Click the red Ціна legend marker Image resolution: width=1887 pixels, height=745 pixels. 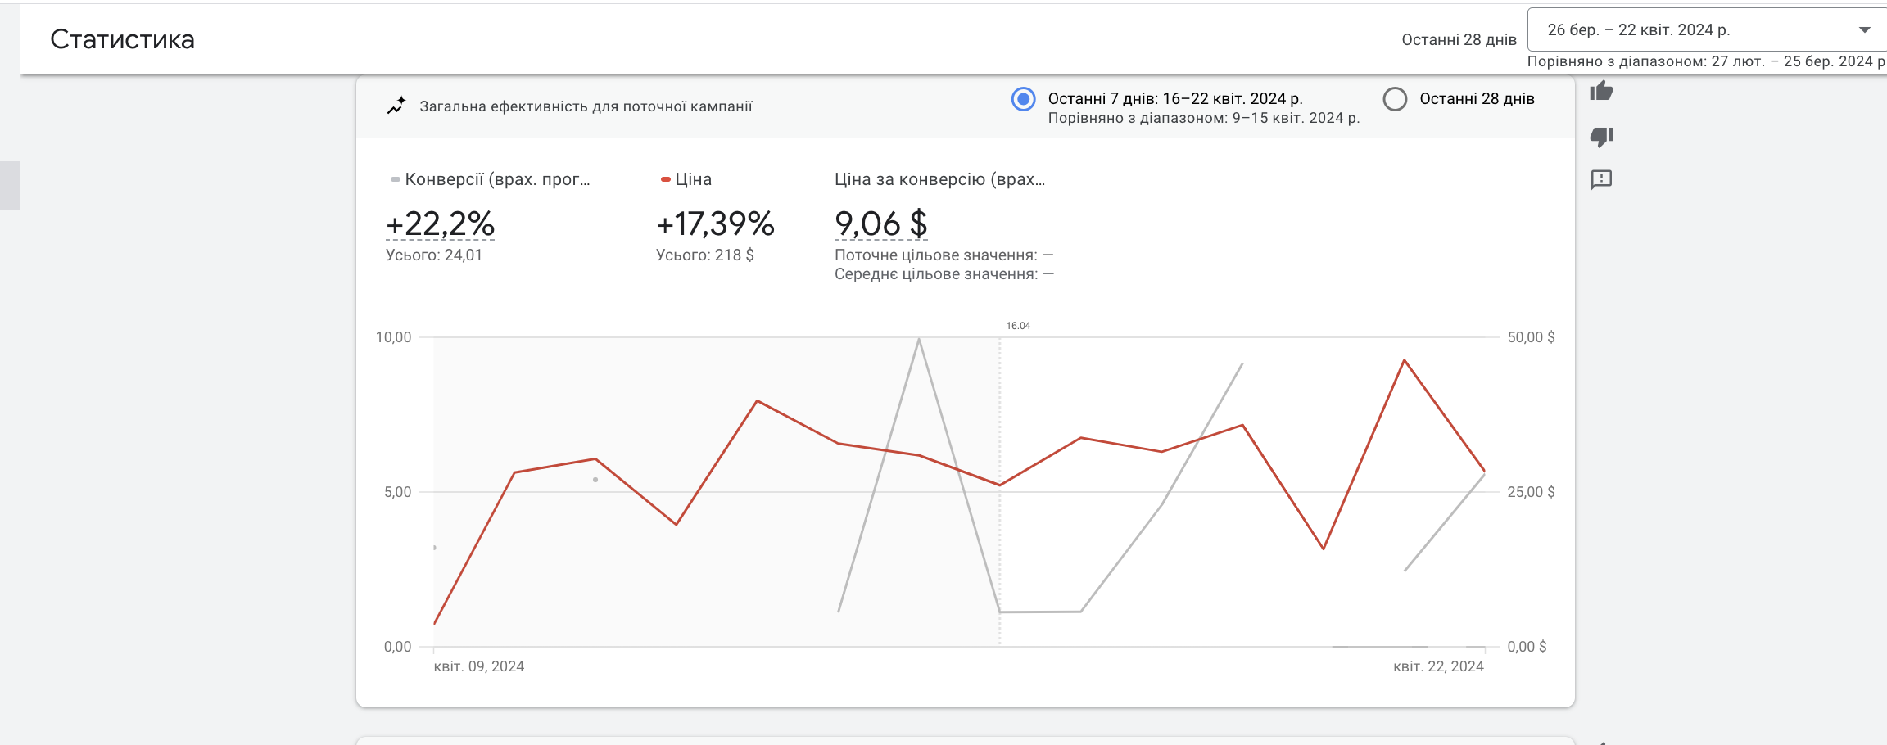[x=665, y=179]
